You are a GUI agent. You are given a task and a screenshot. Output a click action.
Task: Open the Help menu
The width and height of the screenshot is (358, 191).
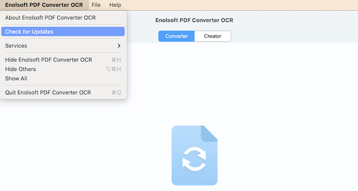[115, 5]
